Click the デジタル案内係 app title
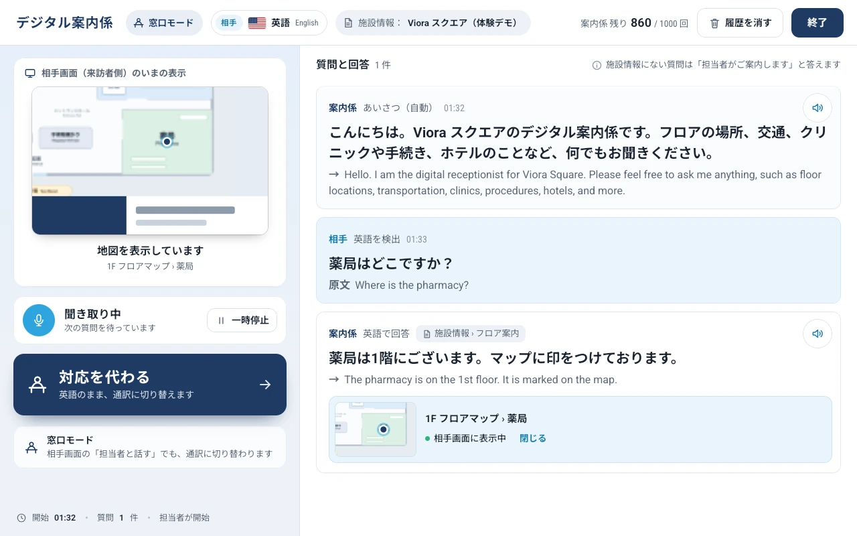 click(65, 23)
